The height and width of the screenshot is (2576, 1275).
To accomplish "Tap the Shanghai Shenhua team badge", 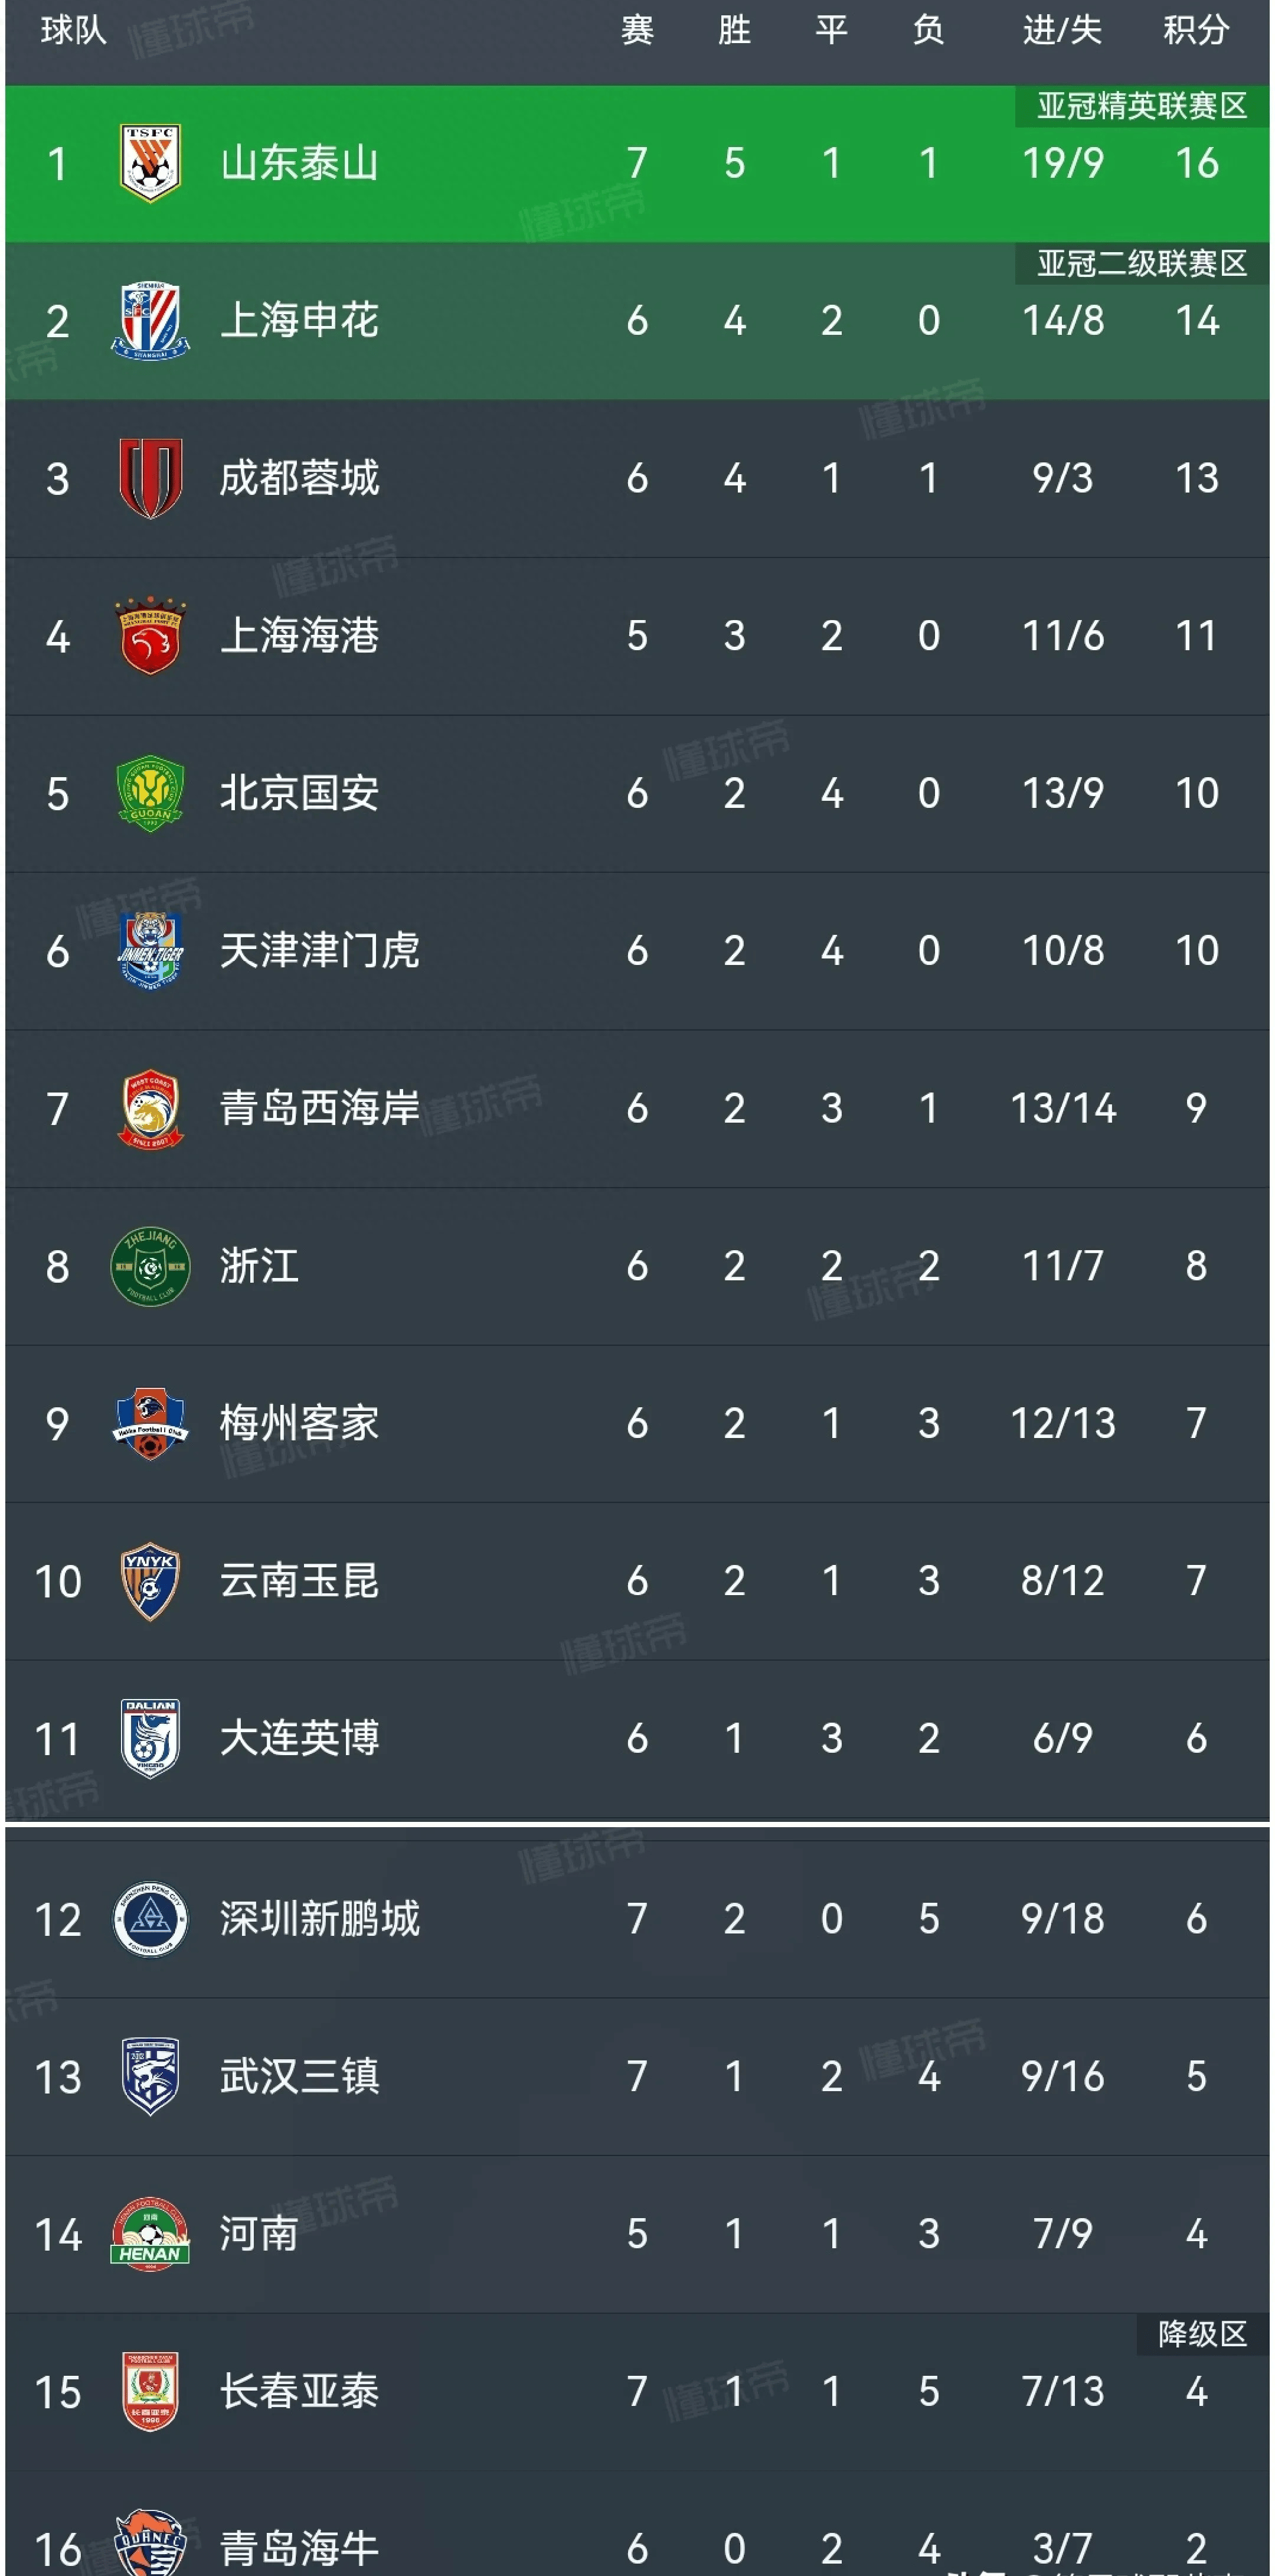I will tap(150, 320).
